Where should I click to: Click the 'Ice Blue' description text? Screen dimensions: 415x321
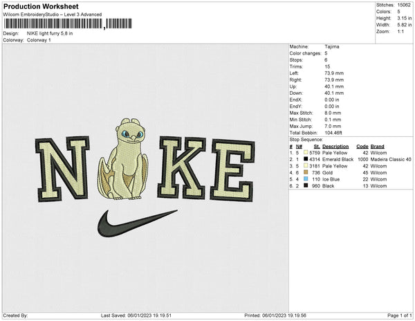pyautogui.click(x=331, y=179)
